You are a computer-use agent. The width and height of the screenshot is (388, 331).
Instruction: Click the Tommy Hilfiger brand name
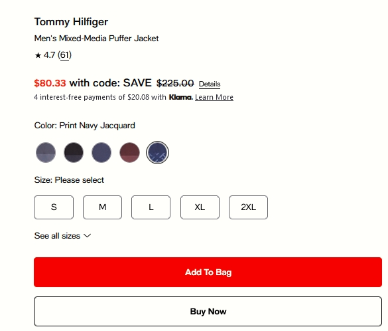[x=71, y=22]
